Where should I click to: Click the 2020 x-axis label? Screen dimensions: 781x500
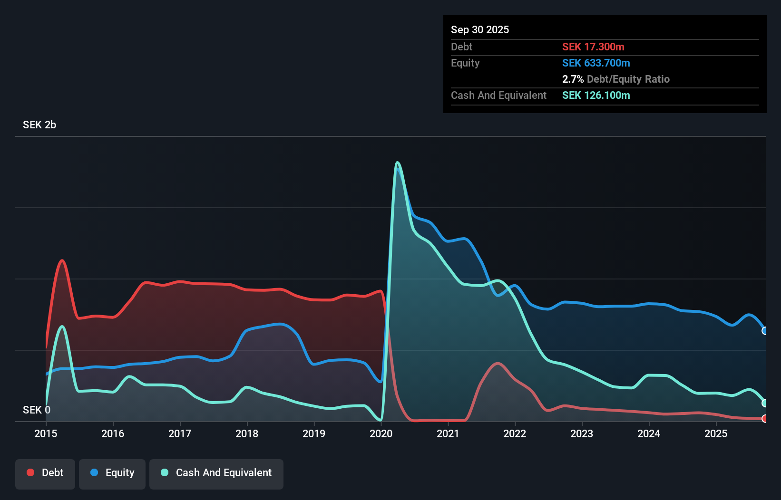point(381,433)
